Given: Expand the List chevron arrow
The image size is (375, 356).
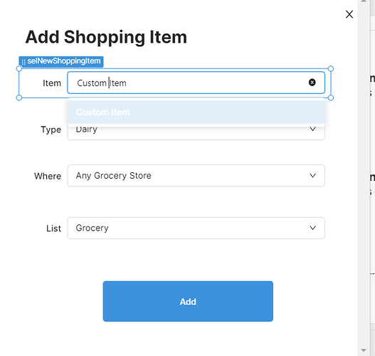Looking at the screenshot, I should pos(312,228).
